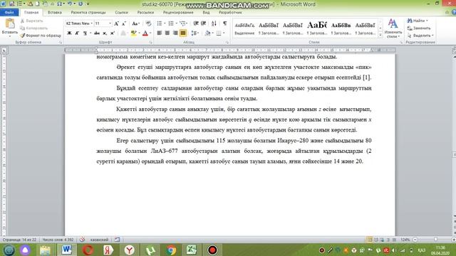Select align right paragraph
This screenshot has height=256, width=456.
(x=175, y=33)
